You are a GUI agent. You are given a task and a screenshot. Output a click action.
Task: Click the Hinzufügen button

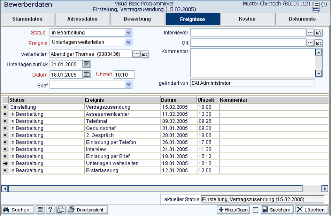[x=233, y=210]
